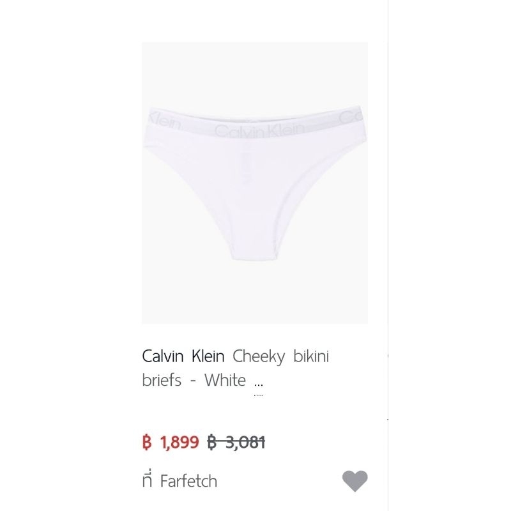
Task: Select the vertical divider beside the product card
Action: (x=388, y=256)
